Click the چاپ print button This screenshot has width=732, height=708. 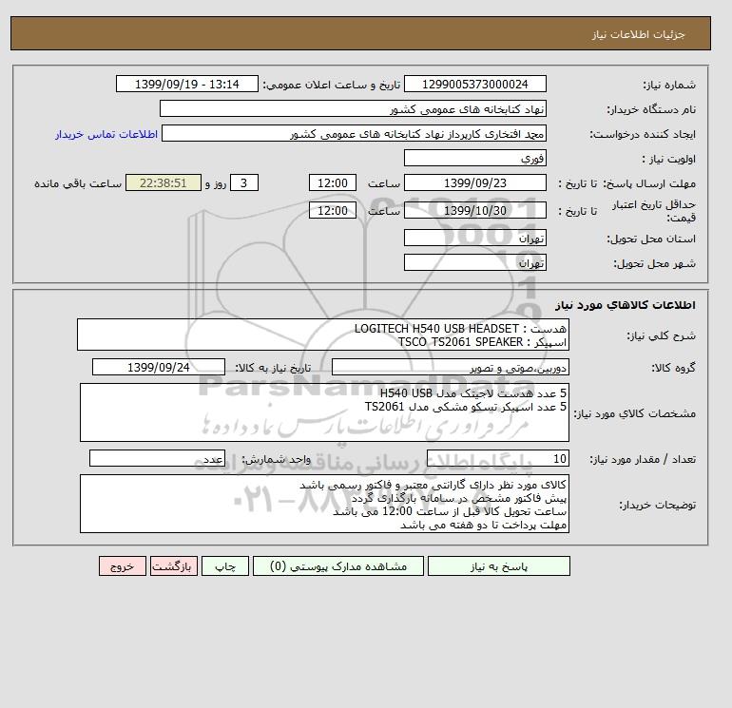(225, 566)
